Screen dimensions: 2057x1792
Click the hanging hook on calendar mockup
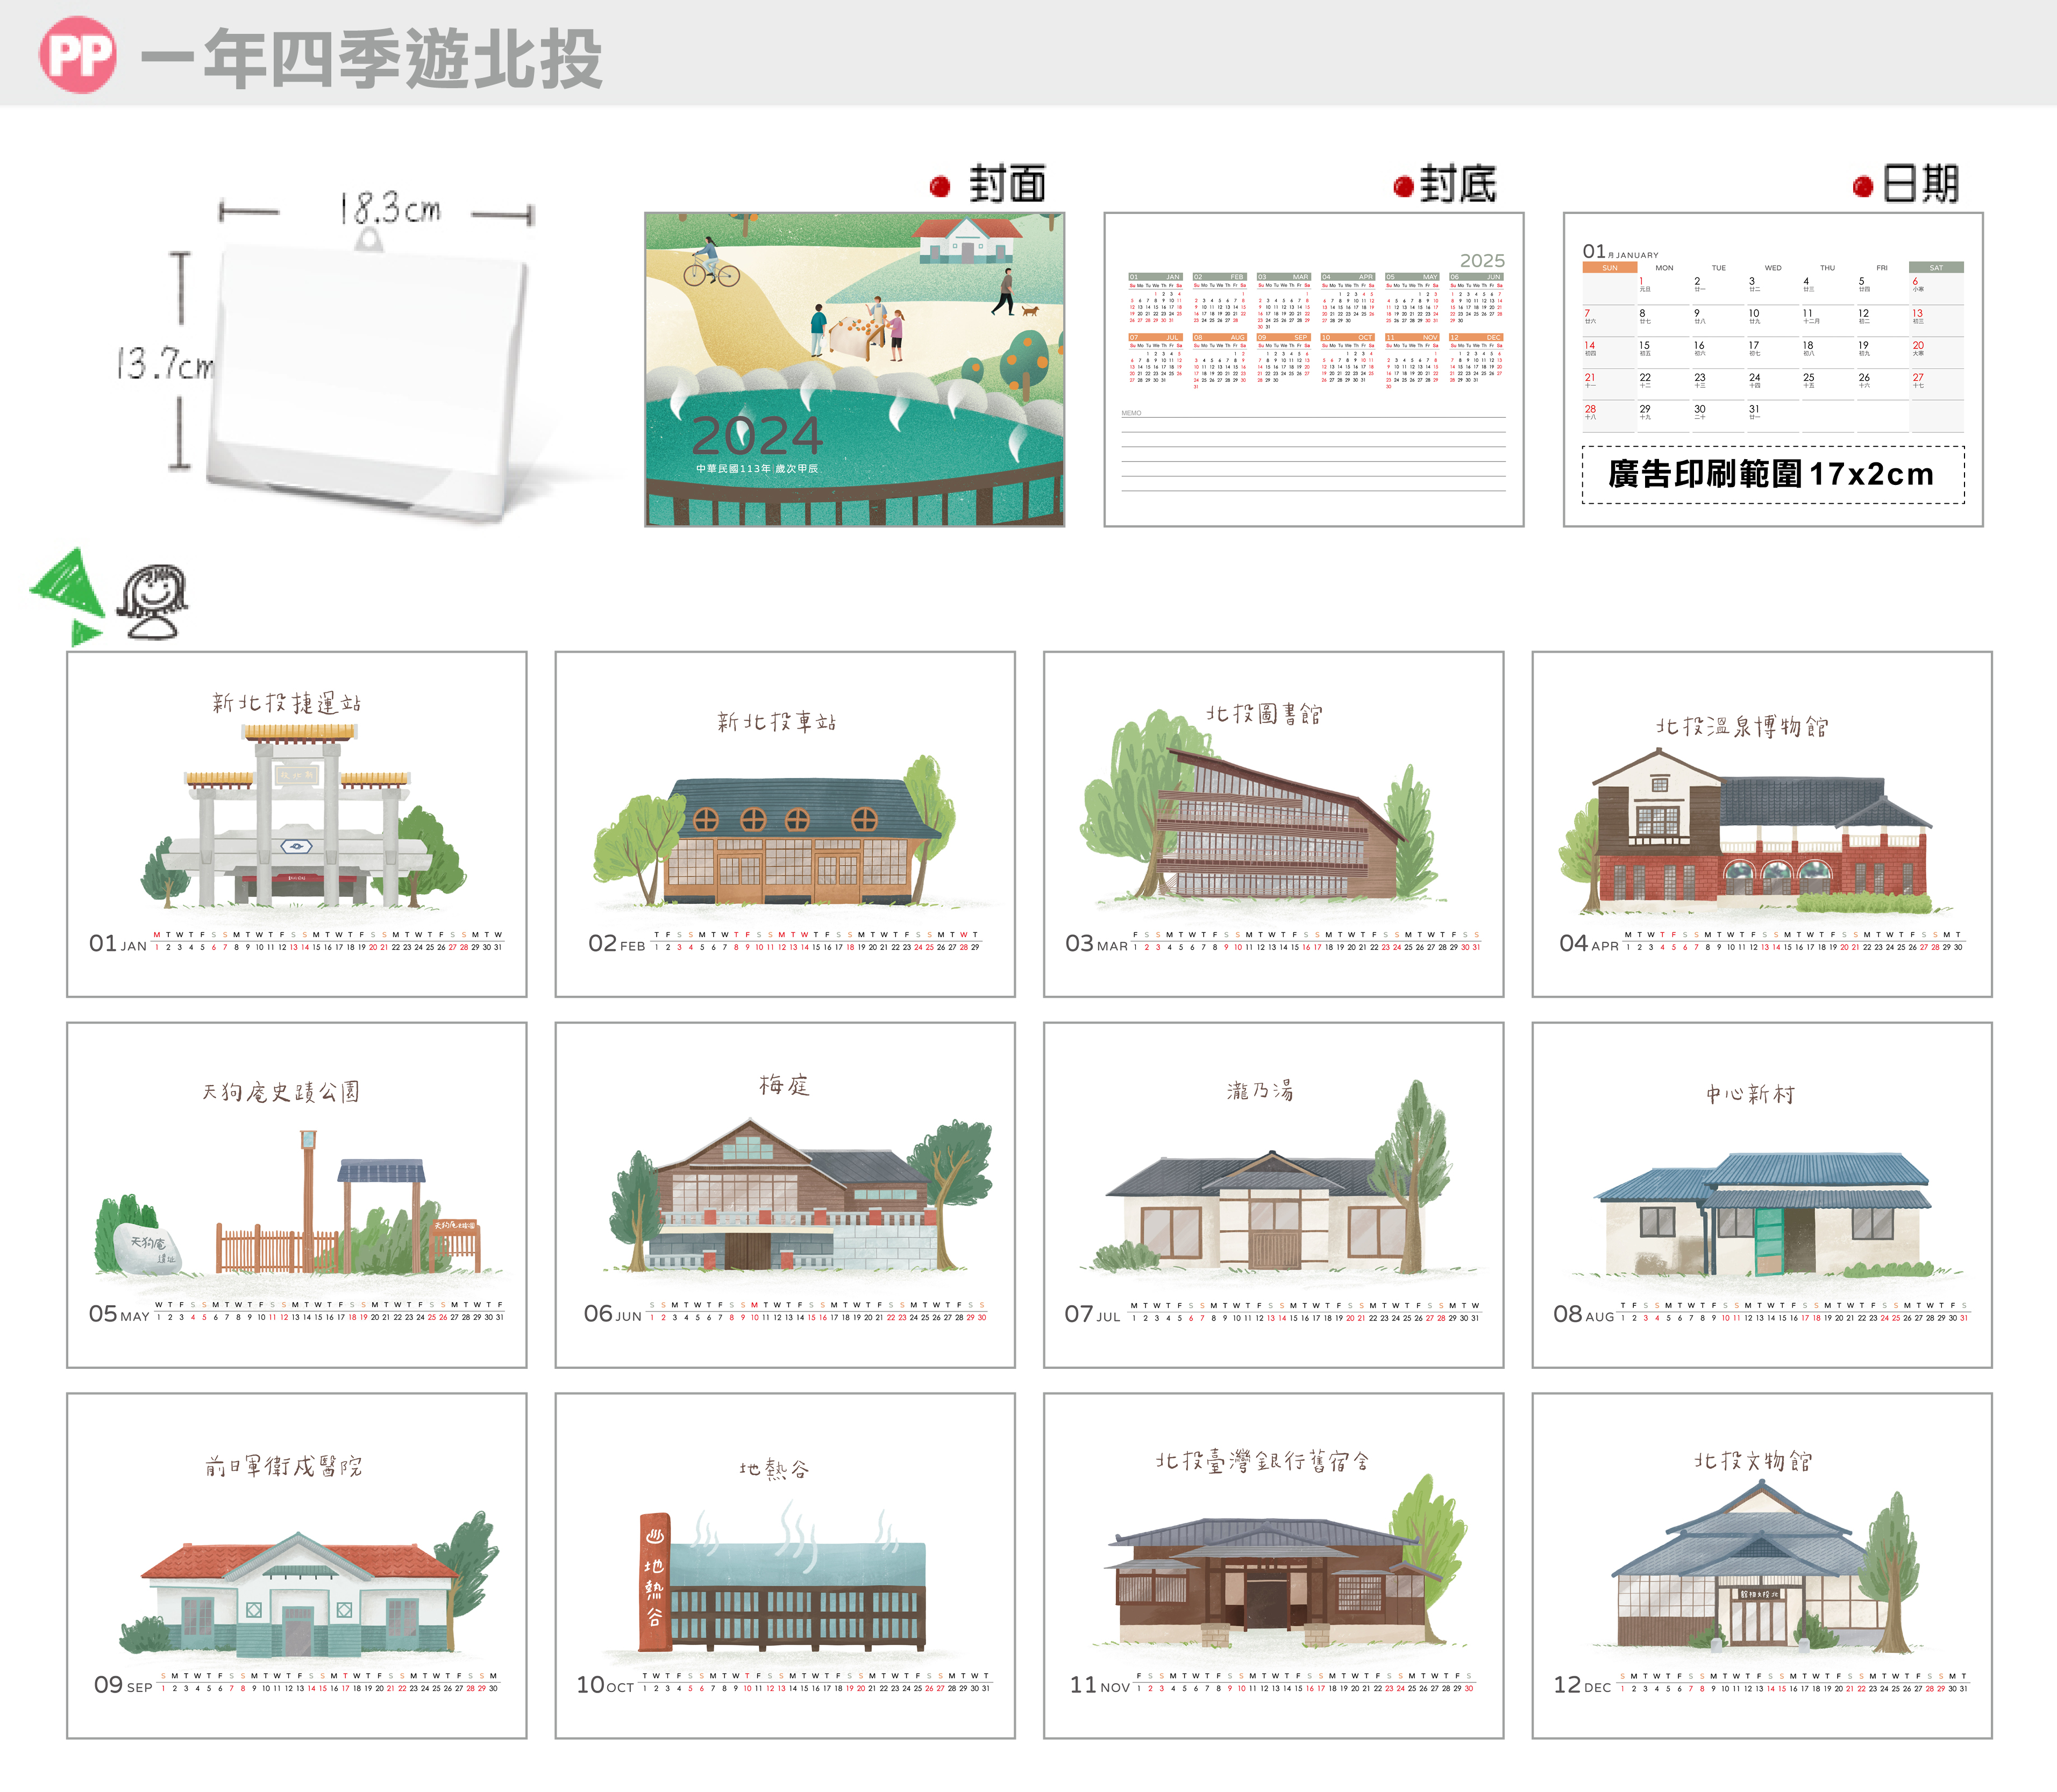[x=369, y=239]
